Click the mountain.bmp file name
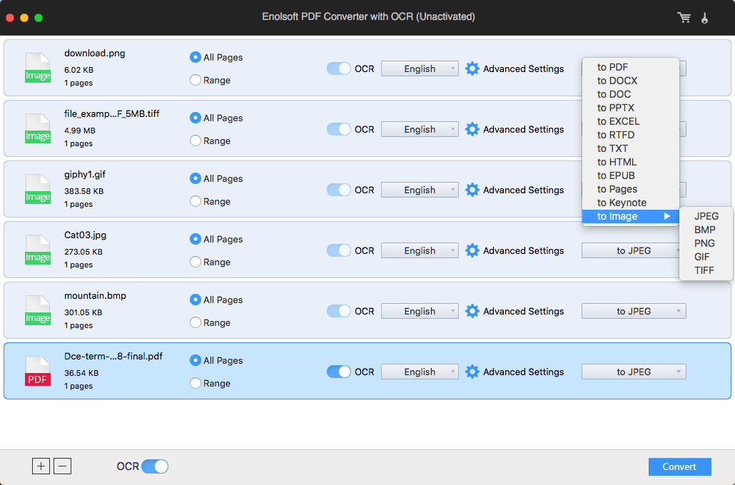 [95, 296]
